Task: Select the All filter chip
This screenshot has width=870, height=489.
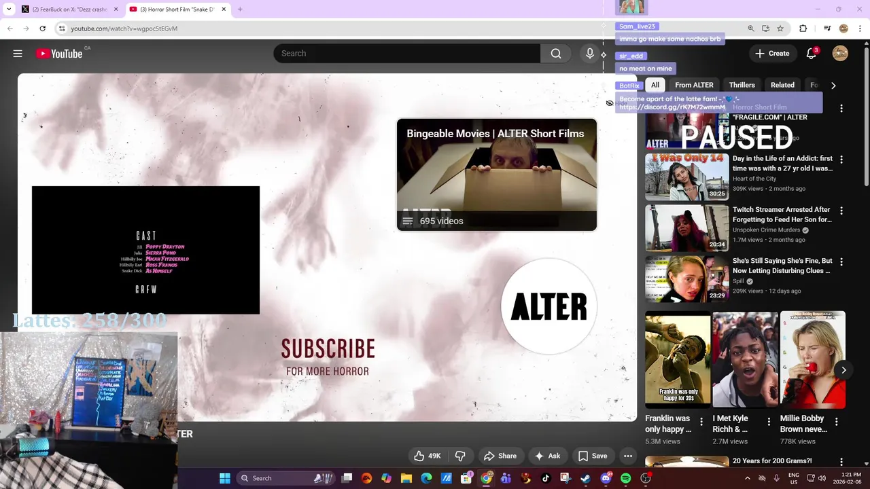Action: click(x=655, y=85)
